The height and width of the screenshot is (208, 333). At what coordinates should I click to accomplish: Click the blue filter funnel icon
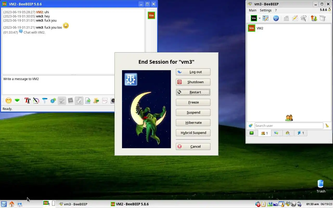[45, 101]
